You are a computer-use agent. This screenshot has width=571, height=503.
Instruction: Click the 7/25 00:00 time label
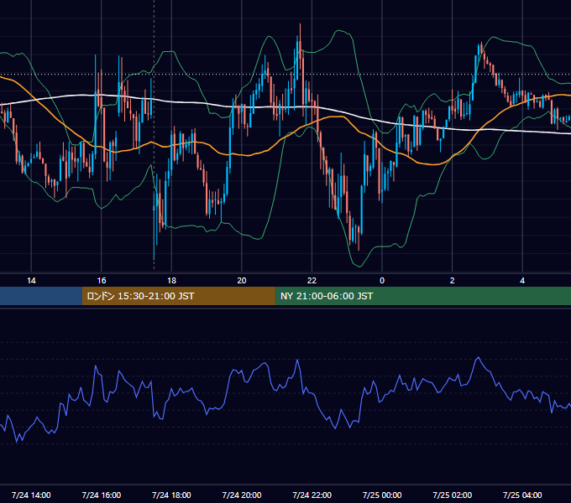[382, 495]
